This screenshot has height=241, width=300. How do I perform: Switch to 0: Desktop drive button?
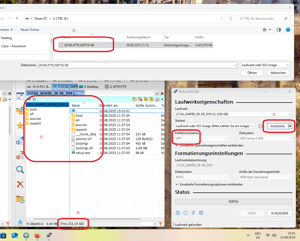89,87
